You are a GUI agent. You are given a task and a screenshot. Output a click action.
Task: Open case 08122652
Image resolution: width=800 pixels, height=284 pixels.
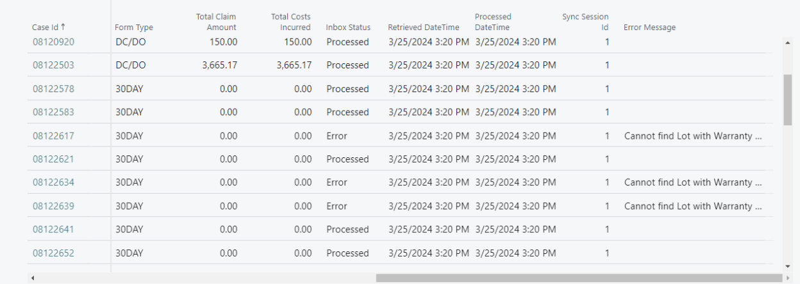[x=53, y=253]
